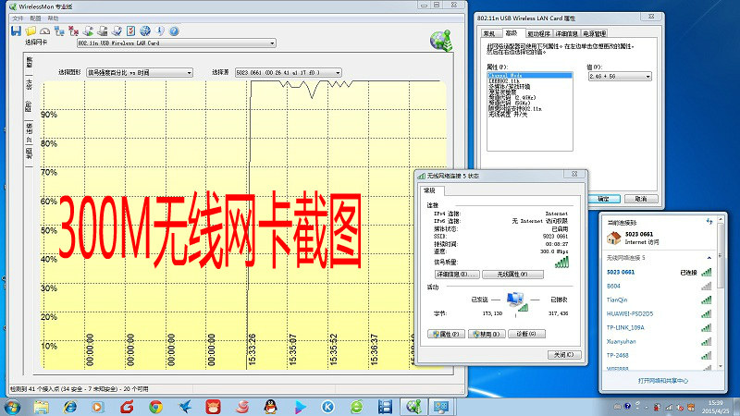The image size is (740, 416).
Task: Click the 属性(P) button in status dialog
Action: coord(446,334)
